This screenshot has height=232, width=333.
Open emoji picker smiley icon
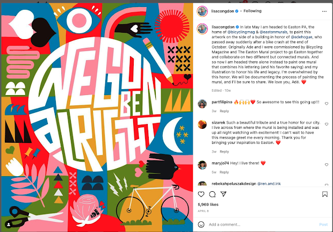201,224
